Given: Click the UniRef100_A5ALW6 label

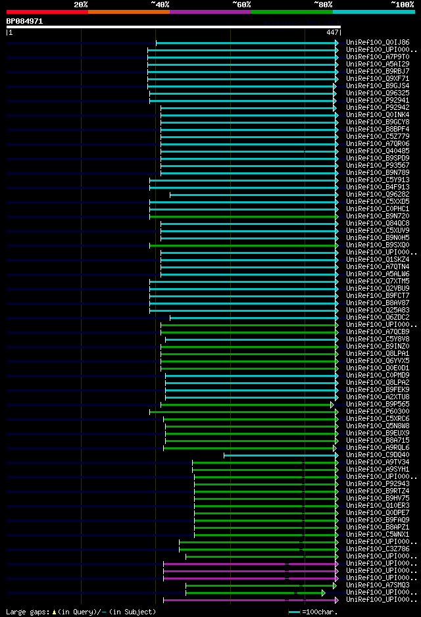Looking at the screenshot, I should coord(378,274).
